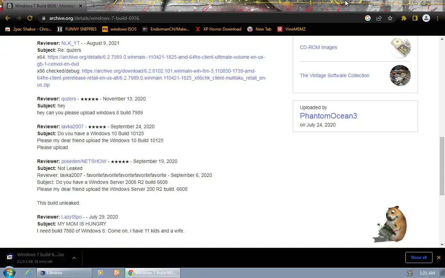The image size is (445, 278).
Task: Click the 1:21 AM clock
Action: [427, 273]
